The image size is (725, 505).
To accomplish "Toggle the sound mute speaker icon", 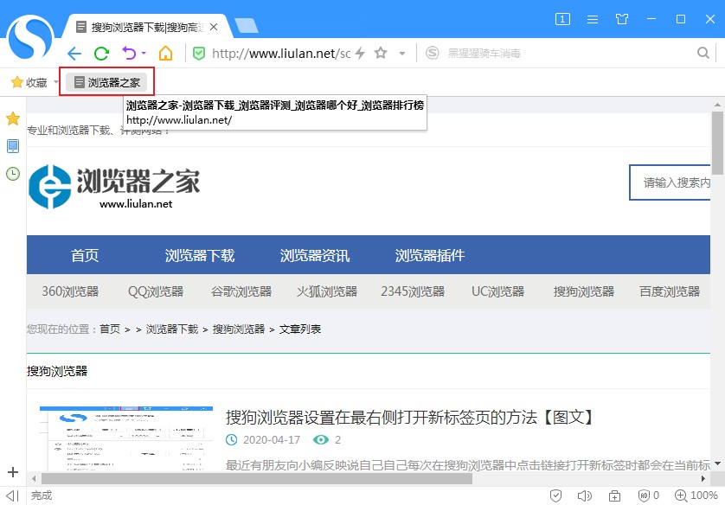I will tap(585, 495).
